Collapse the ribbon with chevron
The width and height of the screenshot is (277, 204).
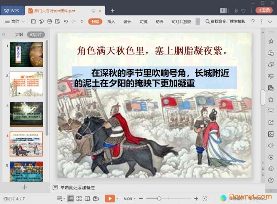pyautogui.click(x=270, y=22)
